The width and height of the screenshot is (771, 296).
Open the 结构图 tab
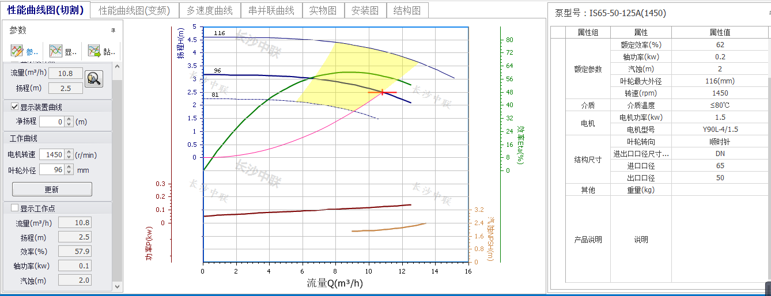407,10
